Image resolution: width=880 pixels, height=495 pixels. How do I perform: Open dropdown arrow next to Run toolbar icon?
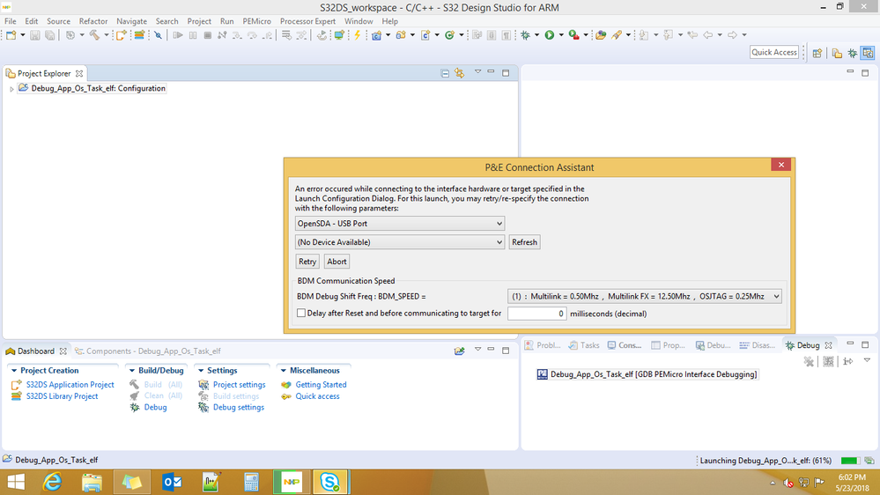pos(560,35)
